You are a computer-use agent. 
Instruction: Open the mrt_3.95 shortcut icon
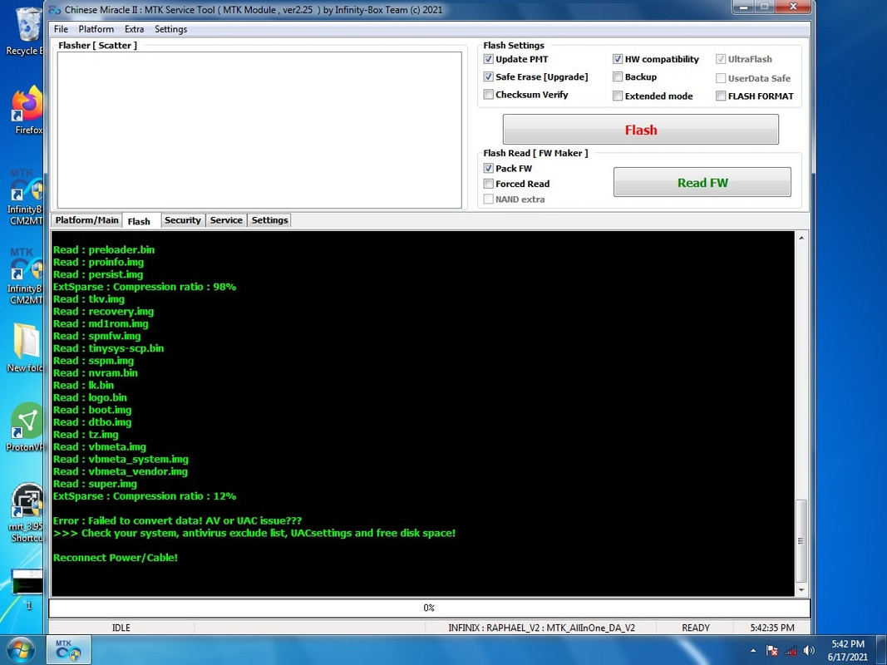pyautogui.click(x=26, y=512)
